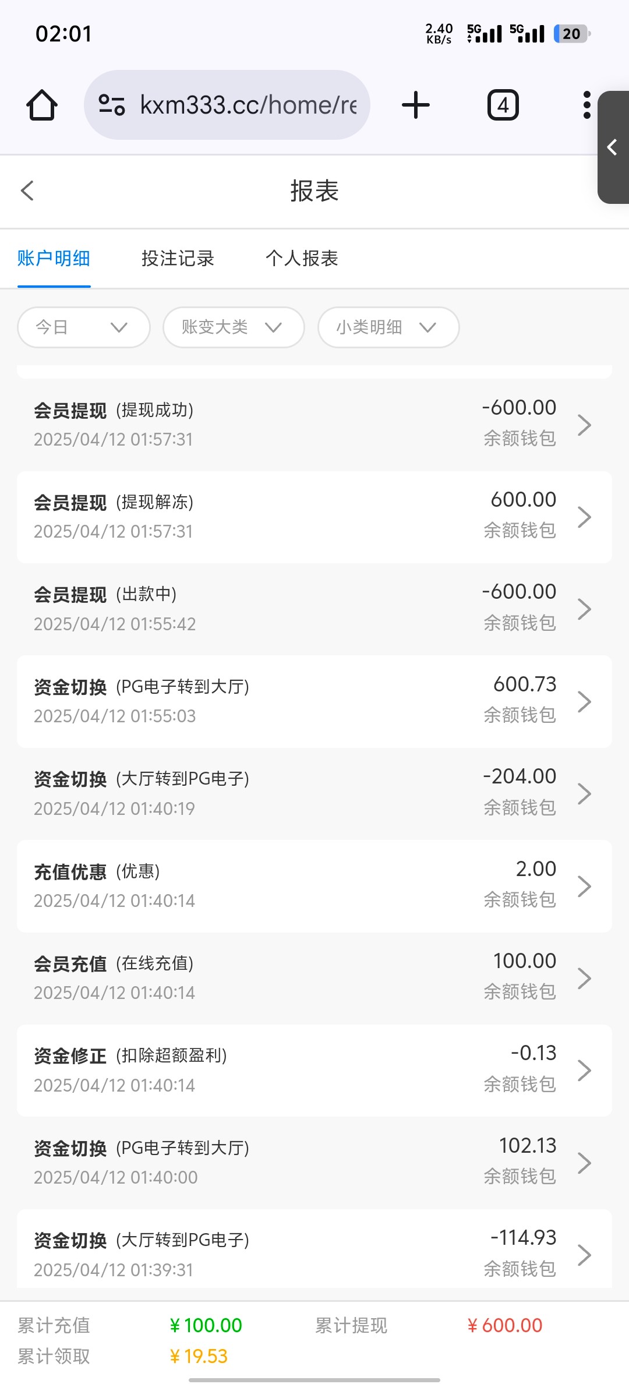Select the 账户明细 tab
Viewport: 629px width, 1384px height.
tap(54, 258)
